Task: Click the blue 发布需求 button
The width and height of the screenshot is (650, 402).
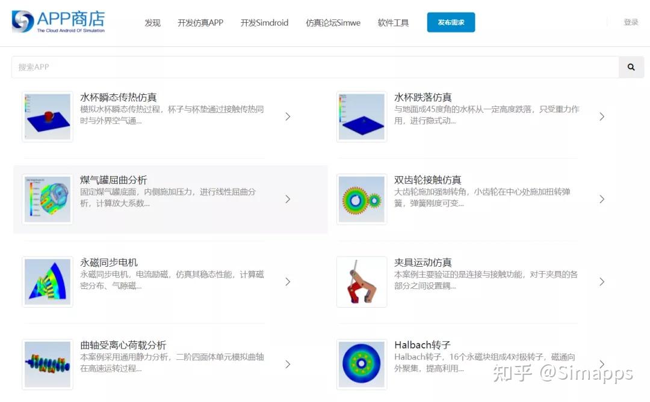Action: [451, 21]
